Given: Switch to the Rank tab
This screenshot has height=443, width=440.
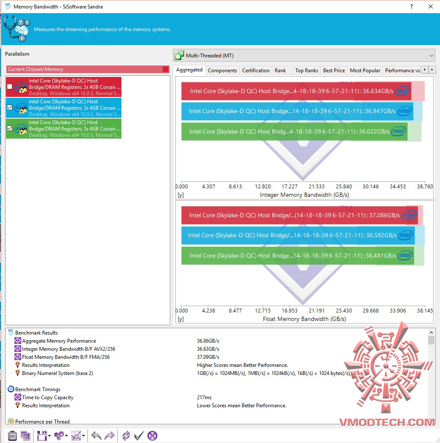Looking at the screenshot, I should [x=280, y=70].
